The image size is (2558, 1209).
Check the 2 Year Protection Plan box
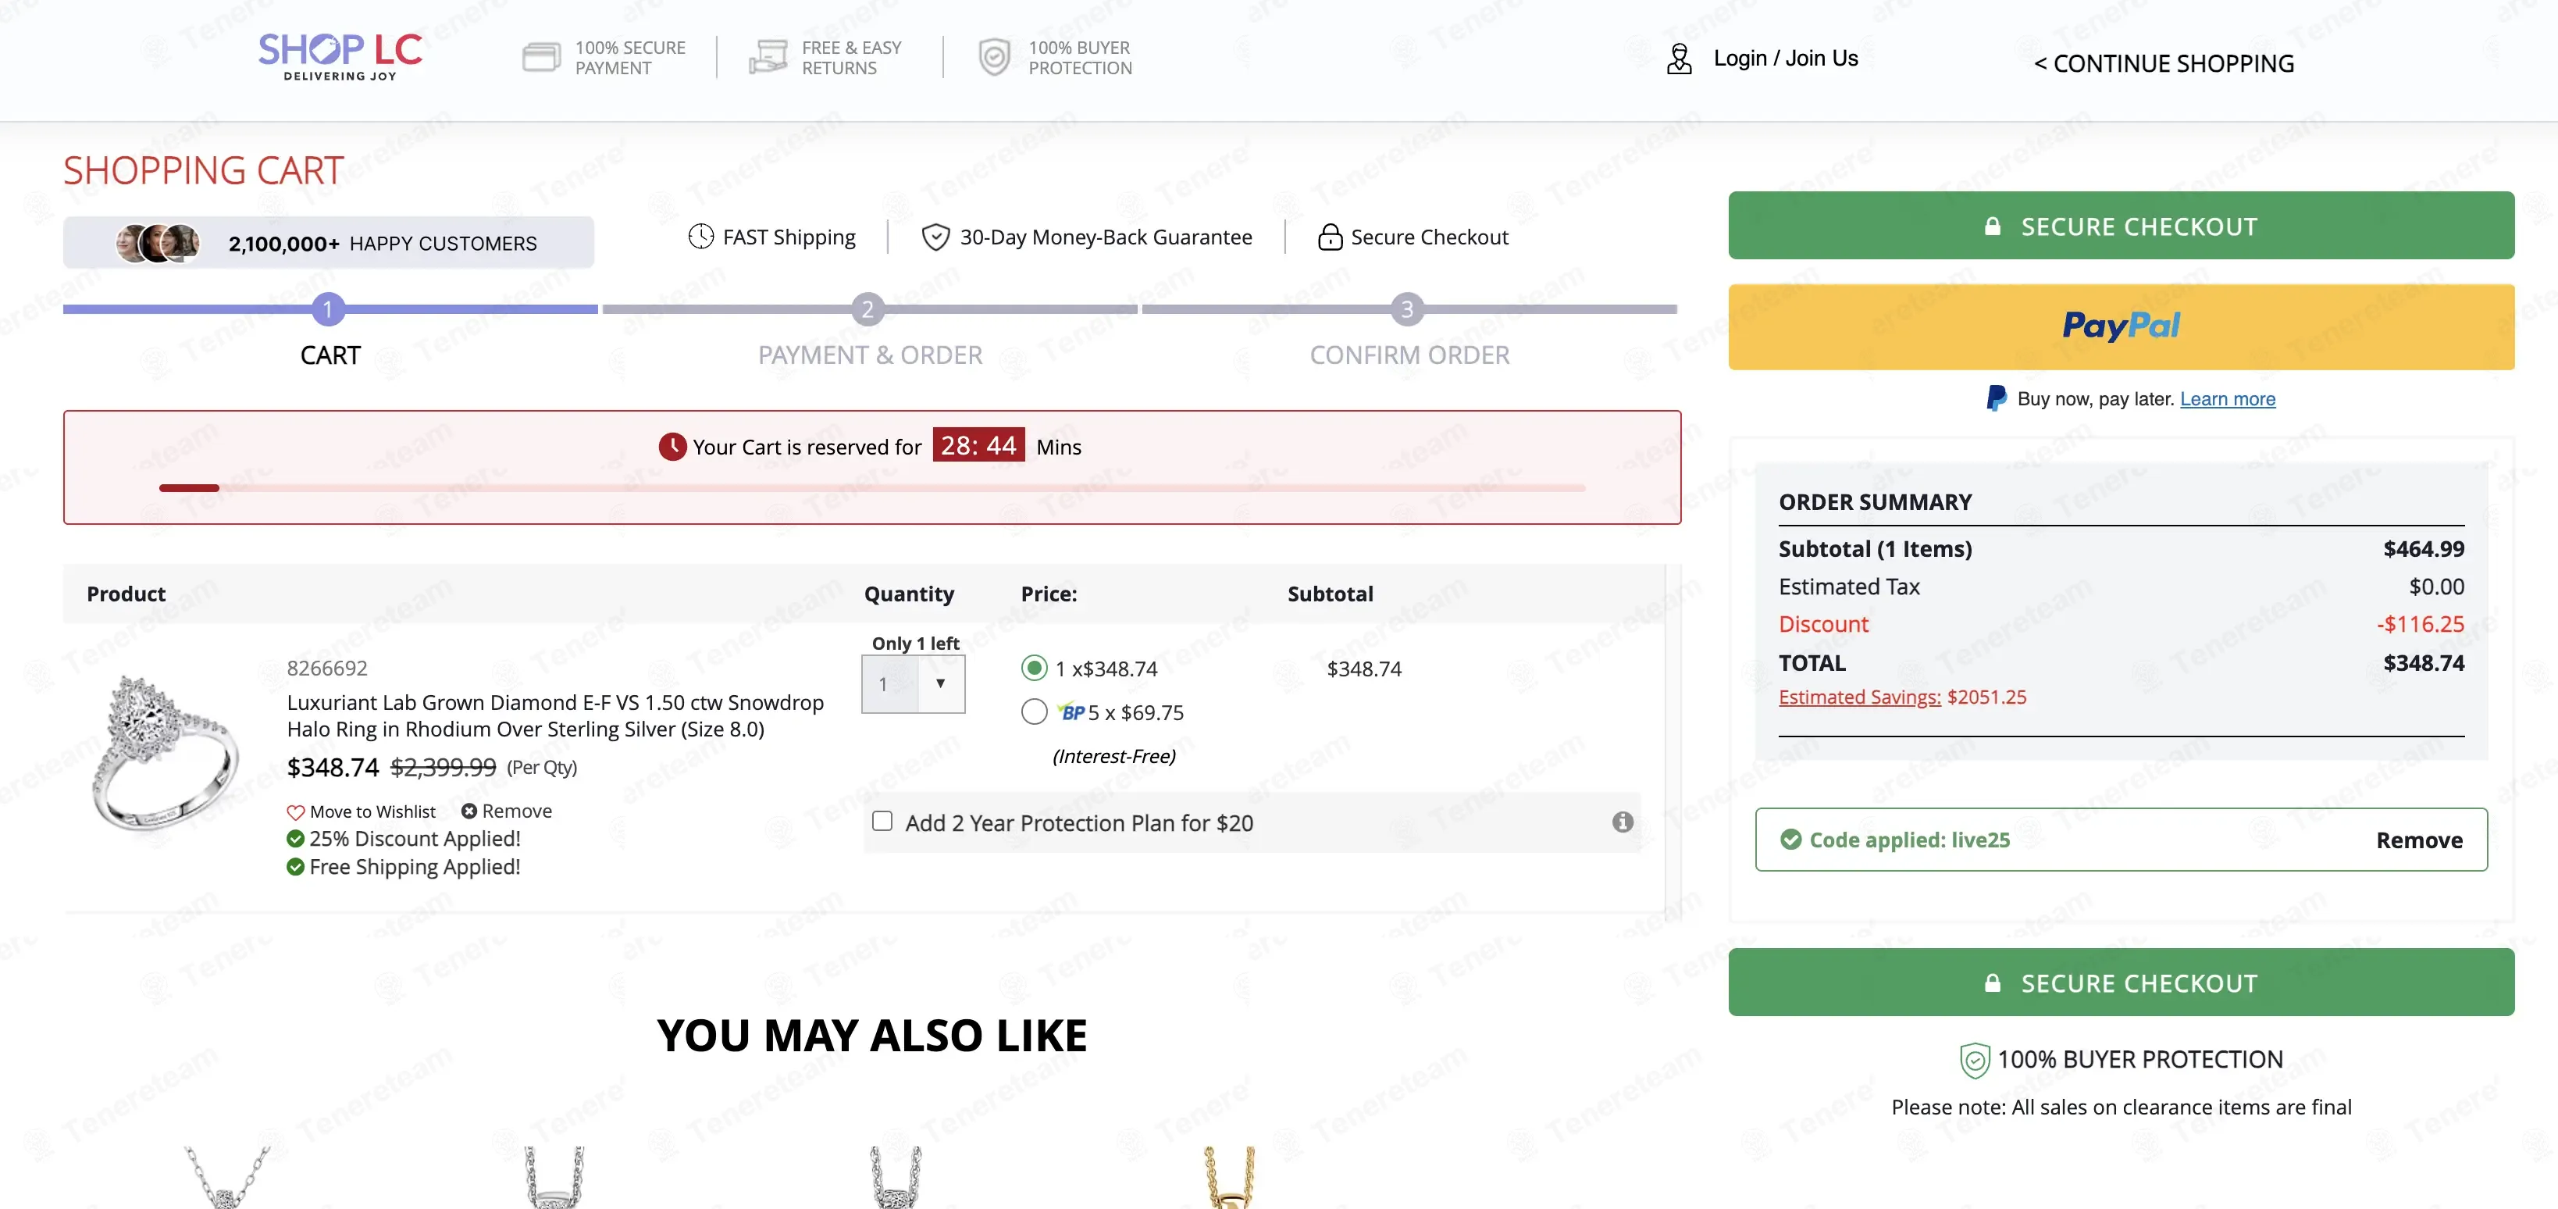[882, 822]
